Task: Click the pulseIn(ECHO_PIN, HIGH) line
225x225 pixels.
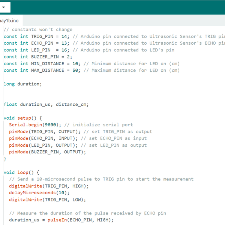Action: click(x=61, y=220)
